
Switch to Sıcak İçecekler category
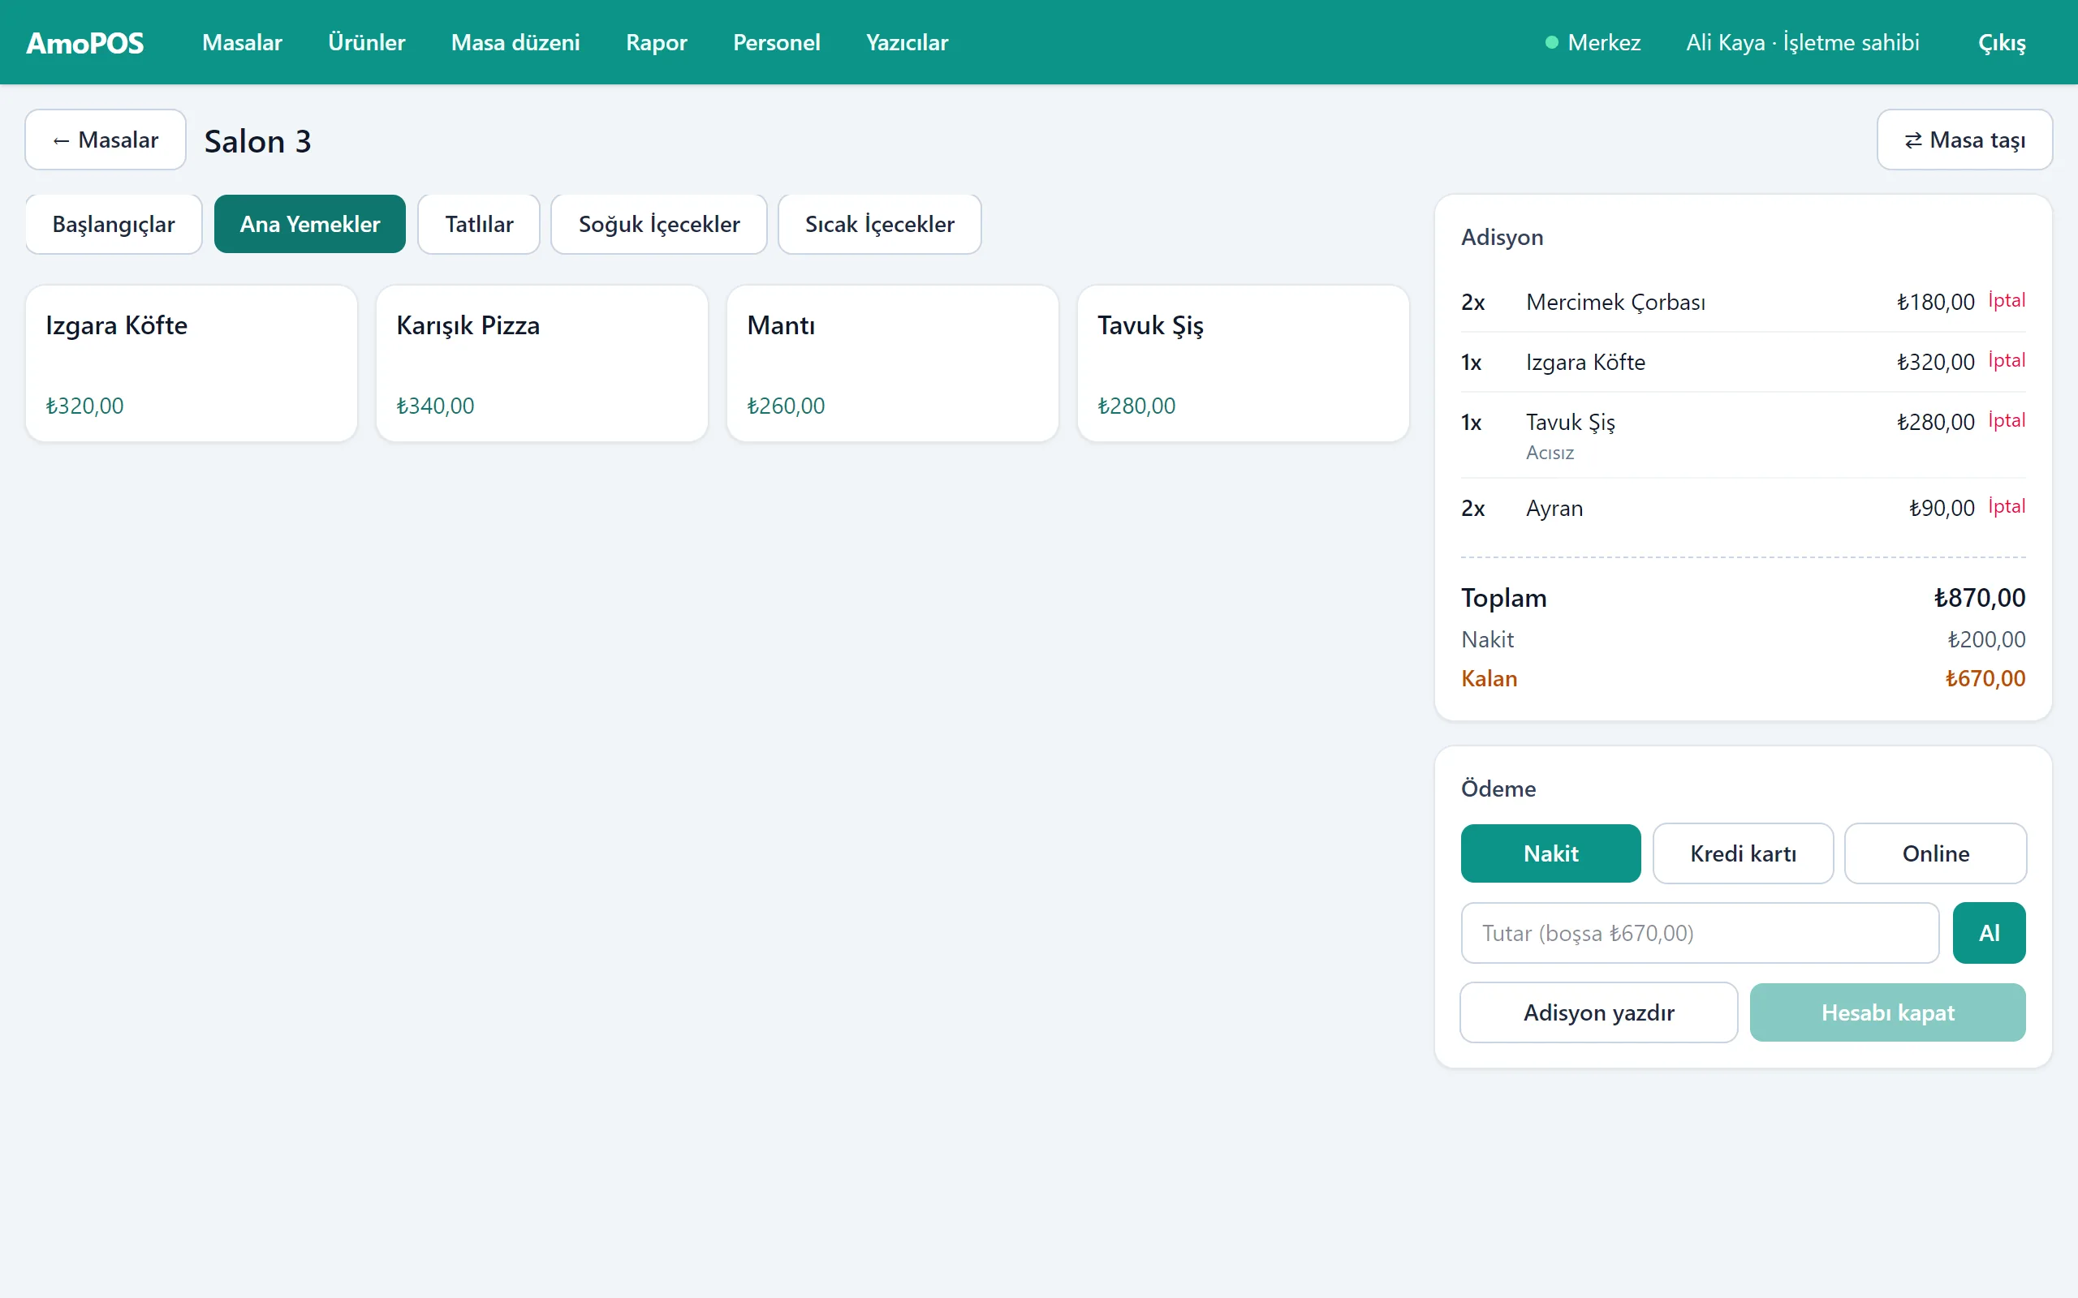pos(879,224)
